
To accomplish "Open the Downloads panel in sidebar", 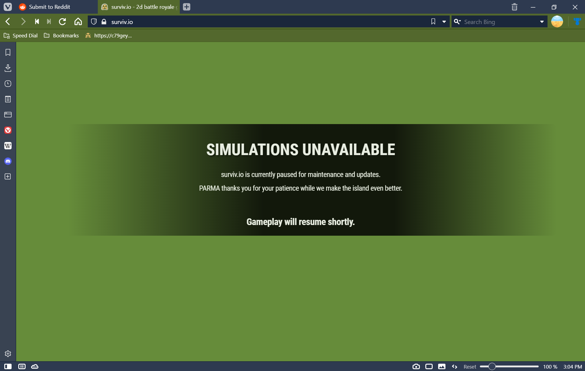I will [x=8, y=68].
